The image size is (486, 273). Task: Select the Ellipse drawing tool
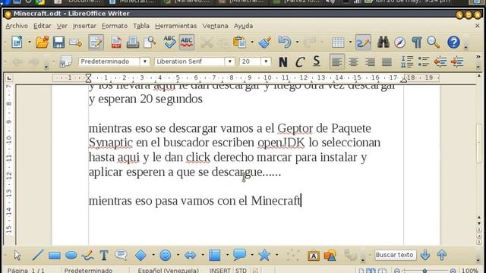click(x=71, y=256)
